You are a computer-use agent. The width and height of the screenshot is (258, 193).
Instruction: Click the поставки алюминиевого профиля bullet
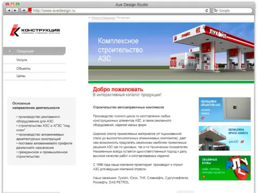click(x=44, y=145)
